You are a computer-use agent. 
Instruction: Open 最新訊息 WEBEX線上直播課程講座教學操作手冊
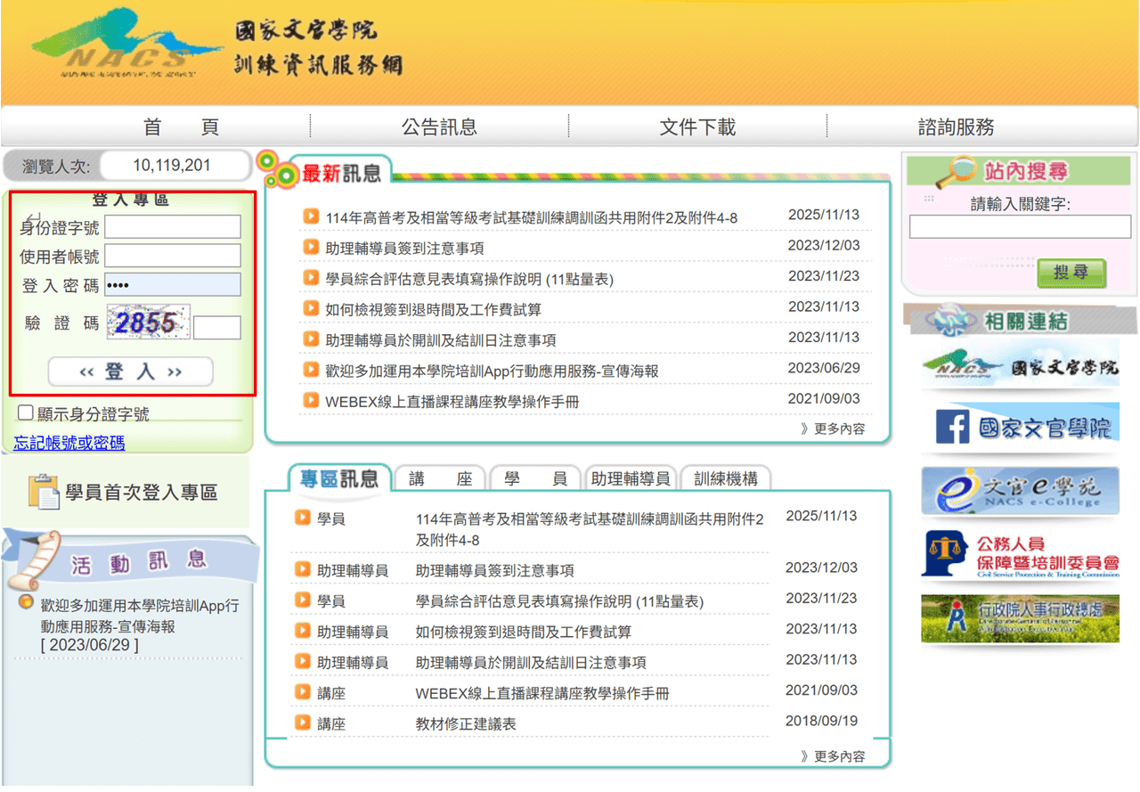click(452, 402)
